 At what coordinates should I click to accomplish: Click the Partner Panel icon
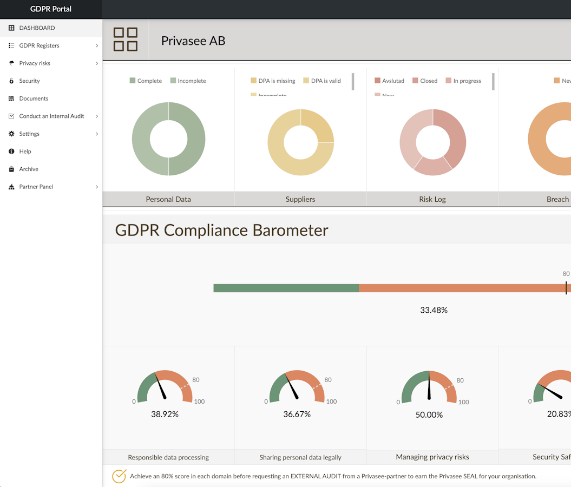coord(11,187)
